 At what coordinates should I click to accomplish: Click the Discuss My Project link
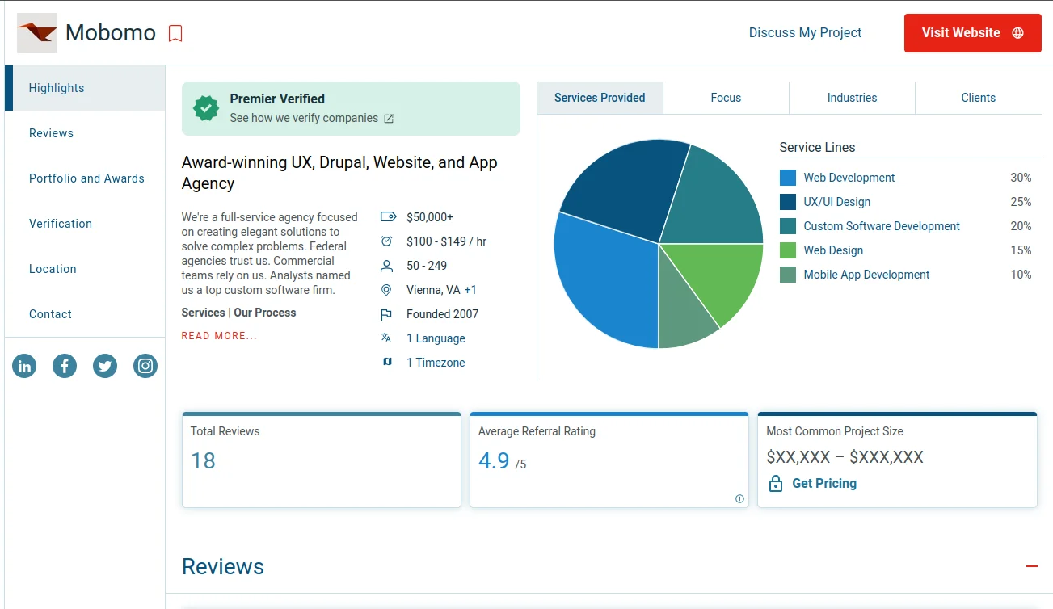click(x=805, y=33)
